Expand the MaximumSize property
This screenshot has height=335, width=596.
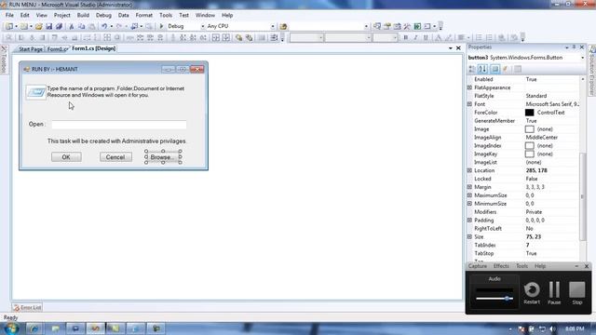coord(469,195)
